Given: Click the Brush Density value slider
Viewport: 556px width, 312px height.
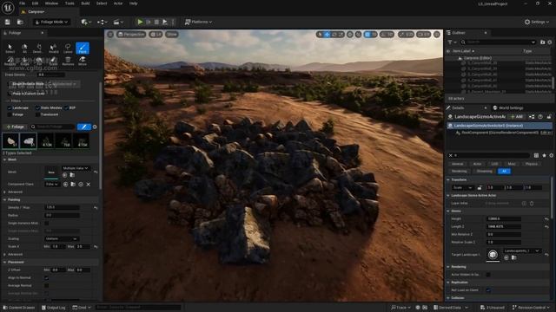Looking at the screenshot, I should click(x=51, y=75).
